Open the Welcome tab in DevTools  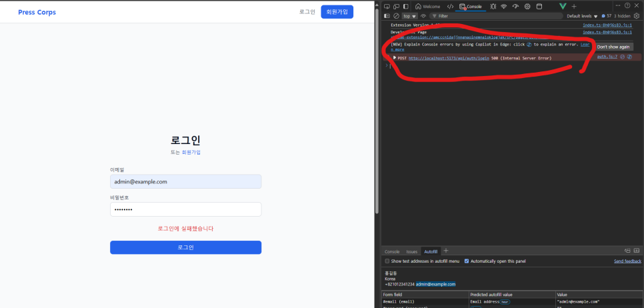pos(427,6)
